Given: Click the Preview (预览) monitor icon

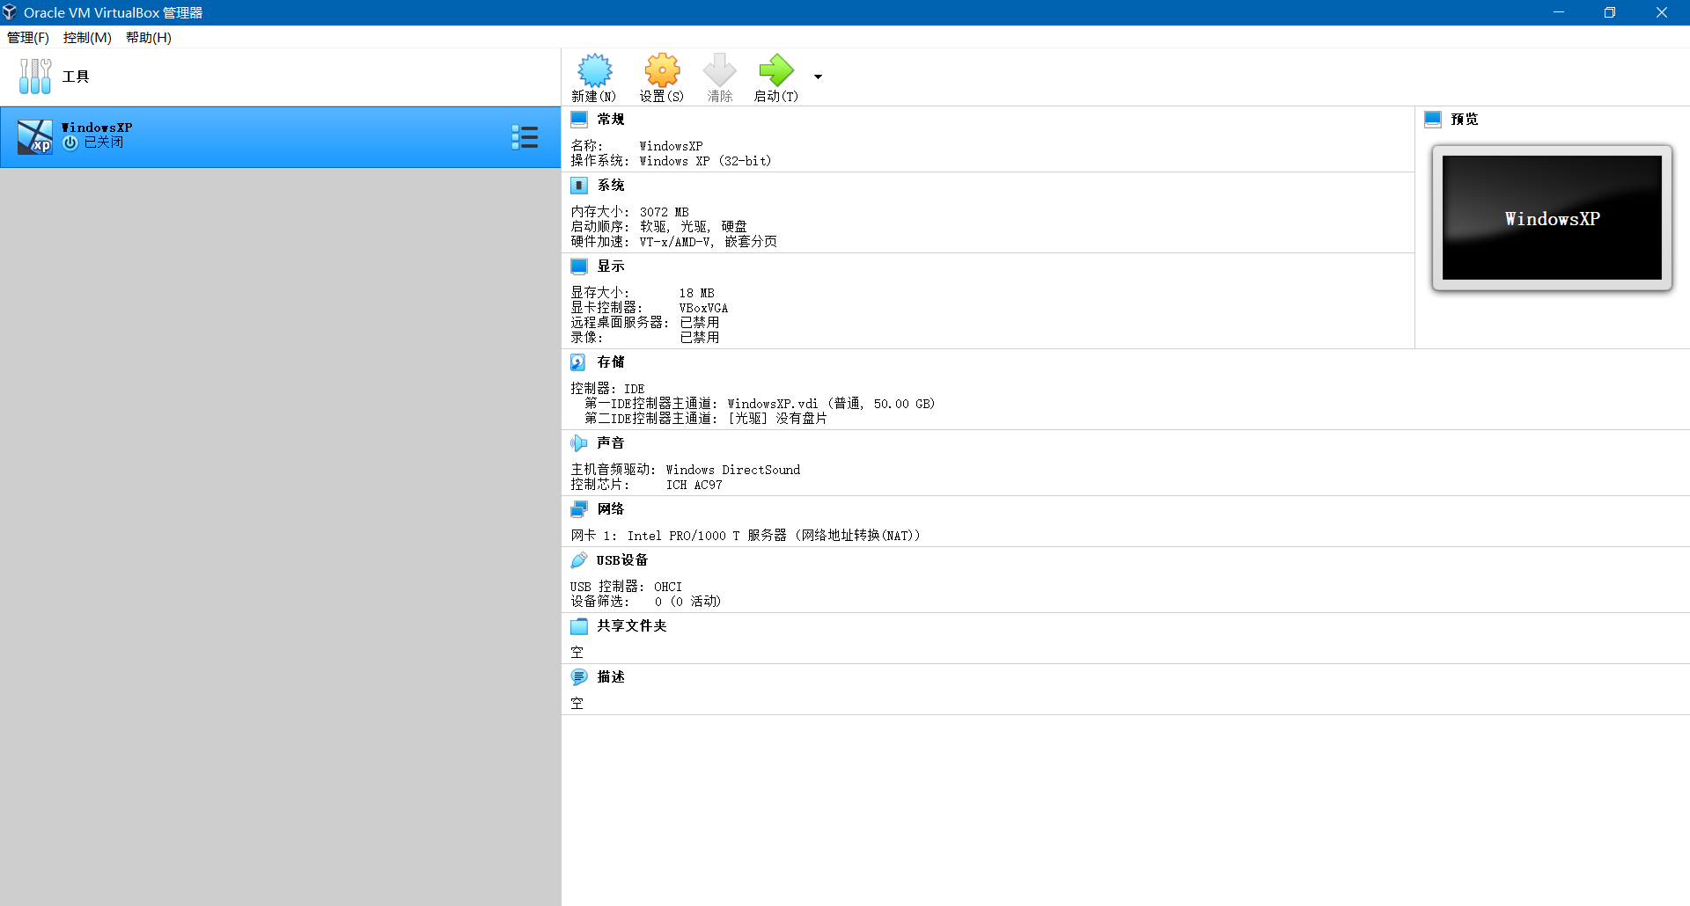Looking at the screenshot, I should click(x=1433, y=119).
